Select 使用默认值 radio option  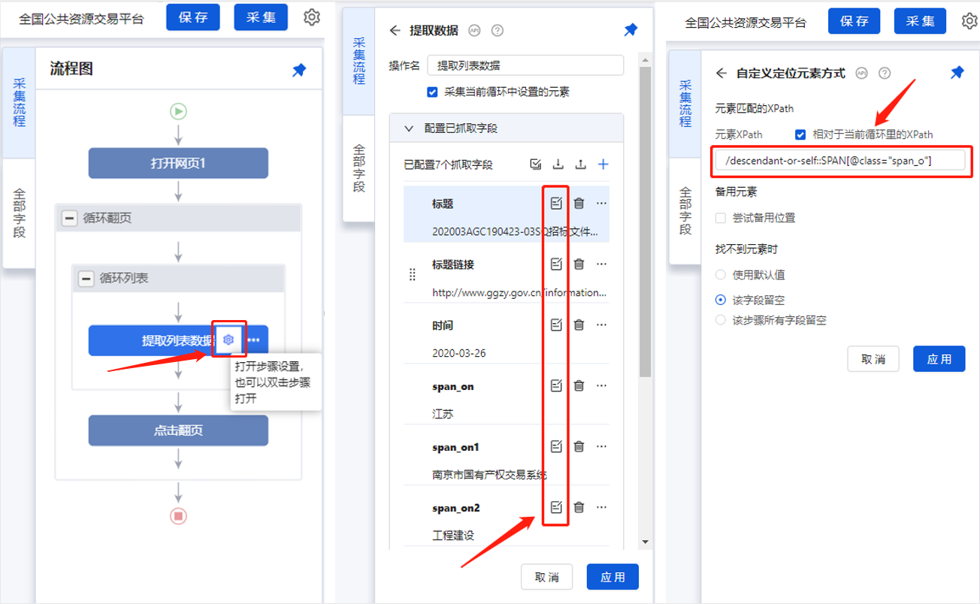(x=721, y=275)
